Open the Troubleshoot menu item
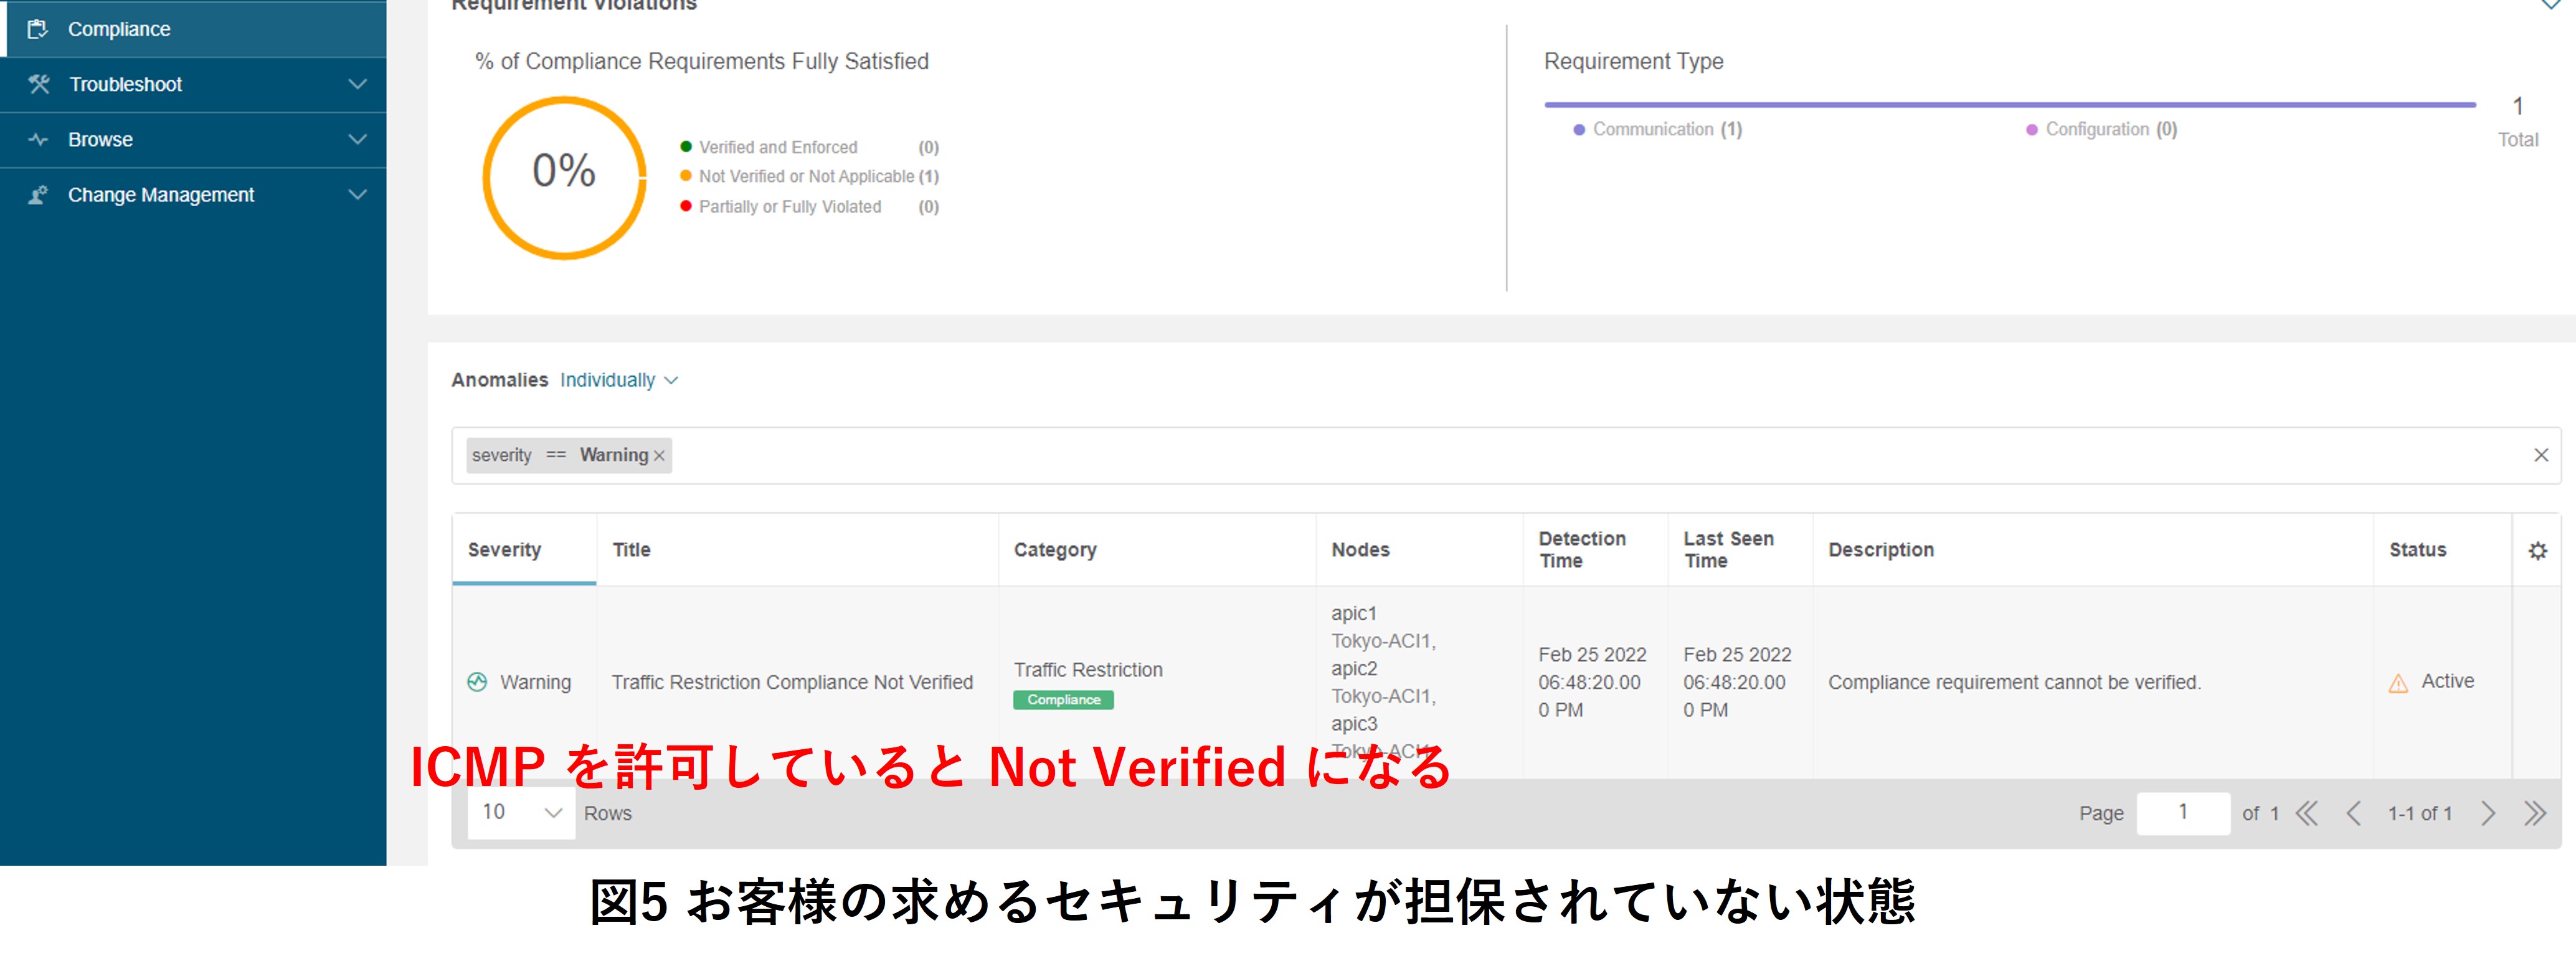 [x=193, y=84]
